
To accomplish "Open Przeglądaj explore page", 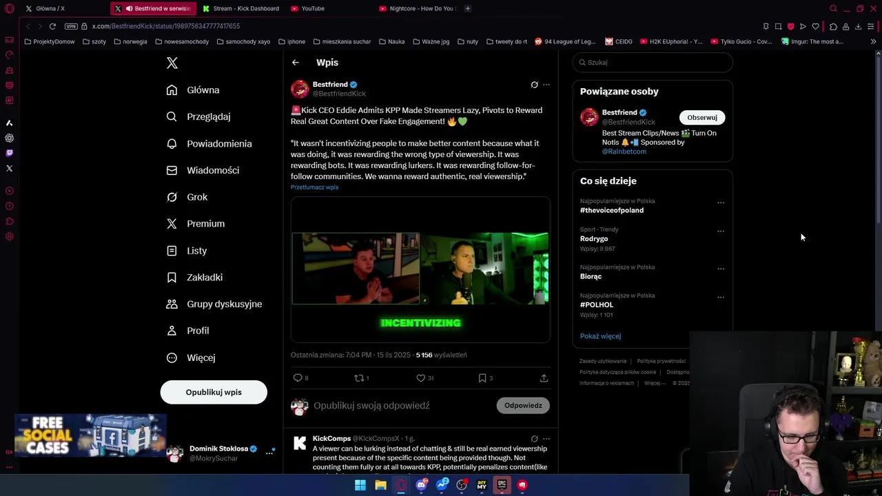I will (198, 117).
